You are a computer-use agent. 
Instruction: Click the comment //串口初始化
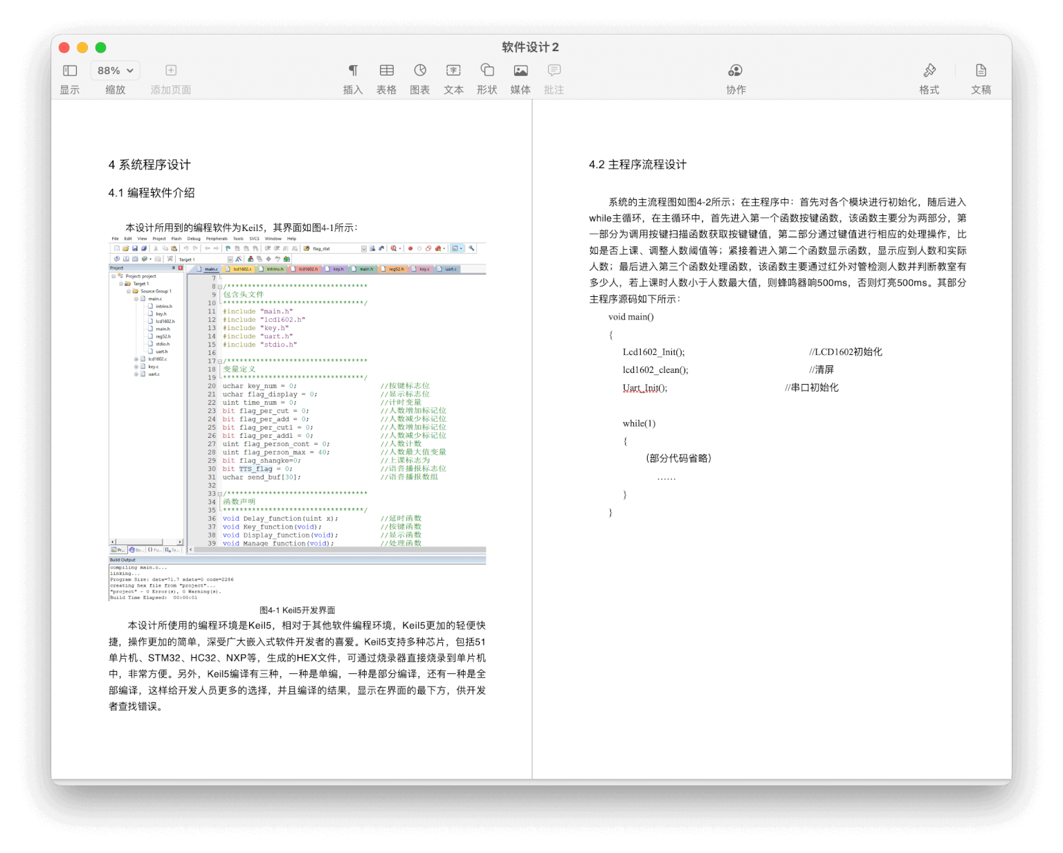pyautogui.click(x=812, y=388)
